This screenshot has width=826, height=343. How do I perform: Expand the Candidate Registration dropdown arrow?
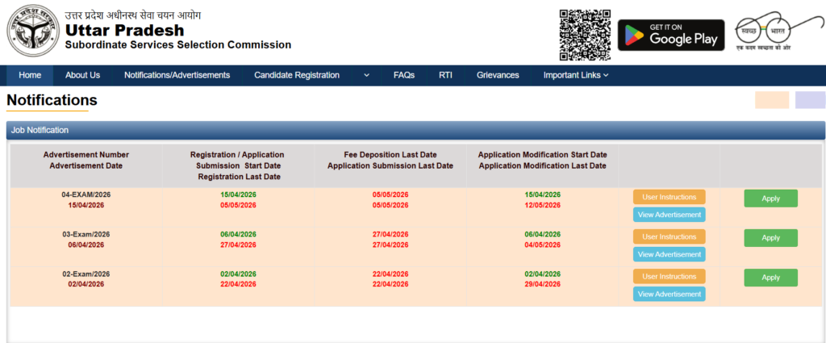[x=366, y=75]
